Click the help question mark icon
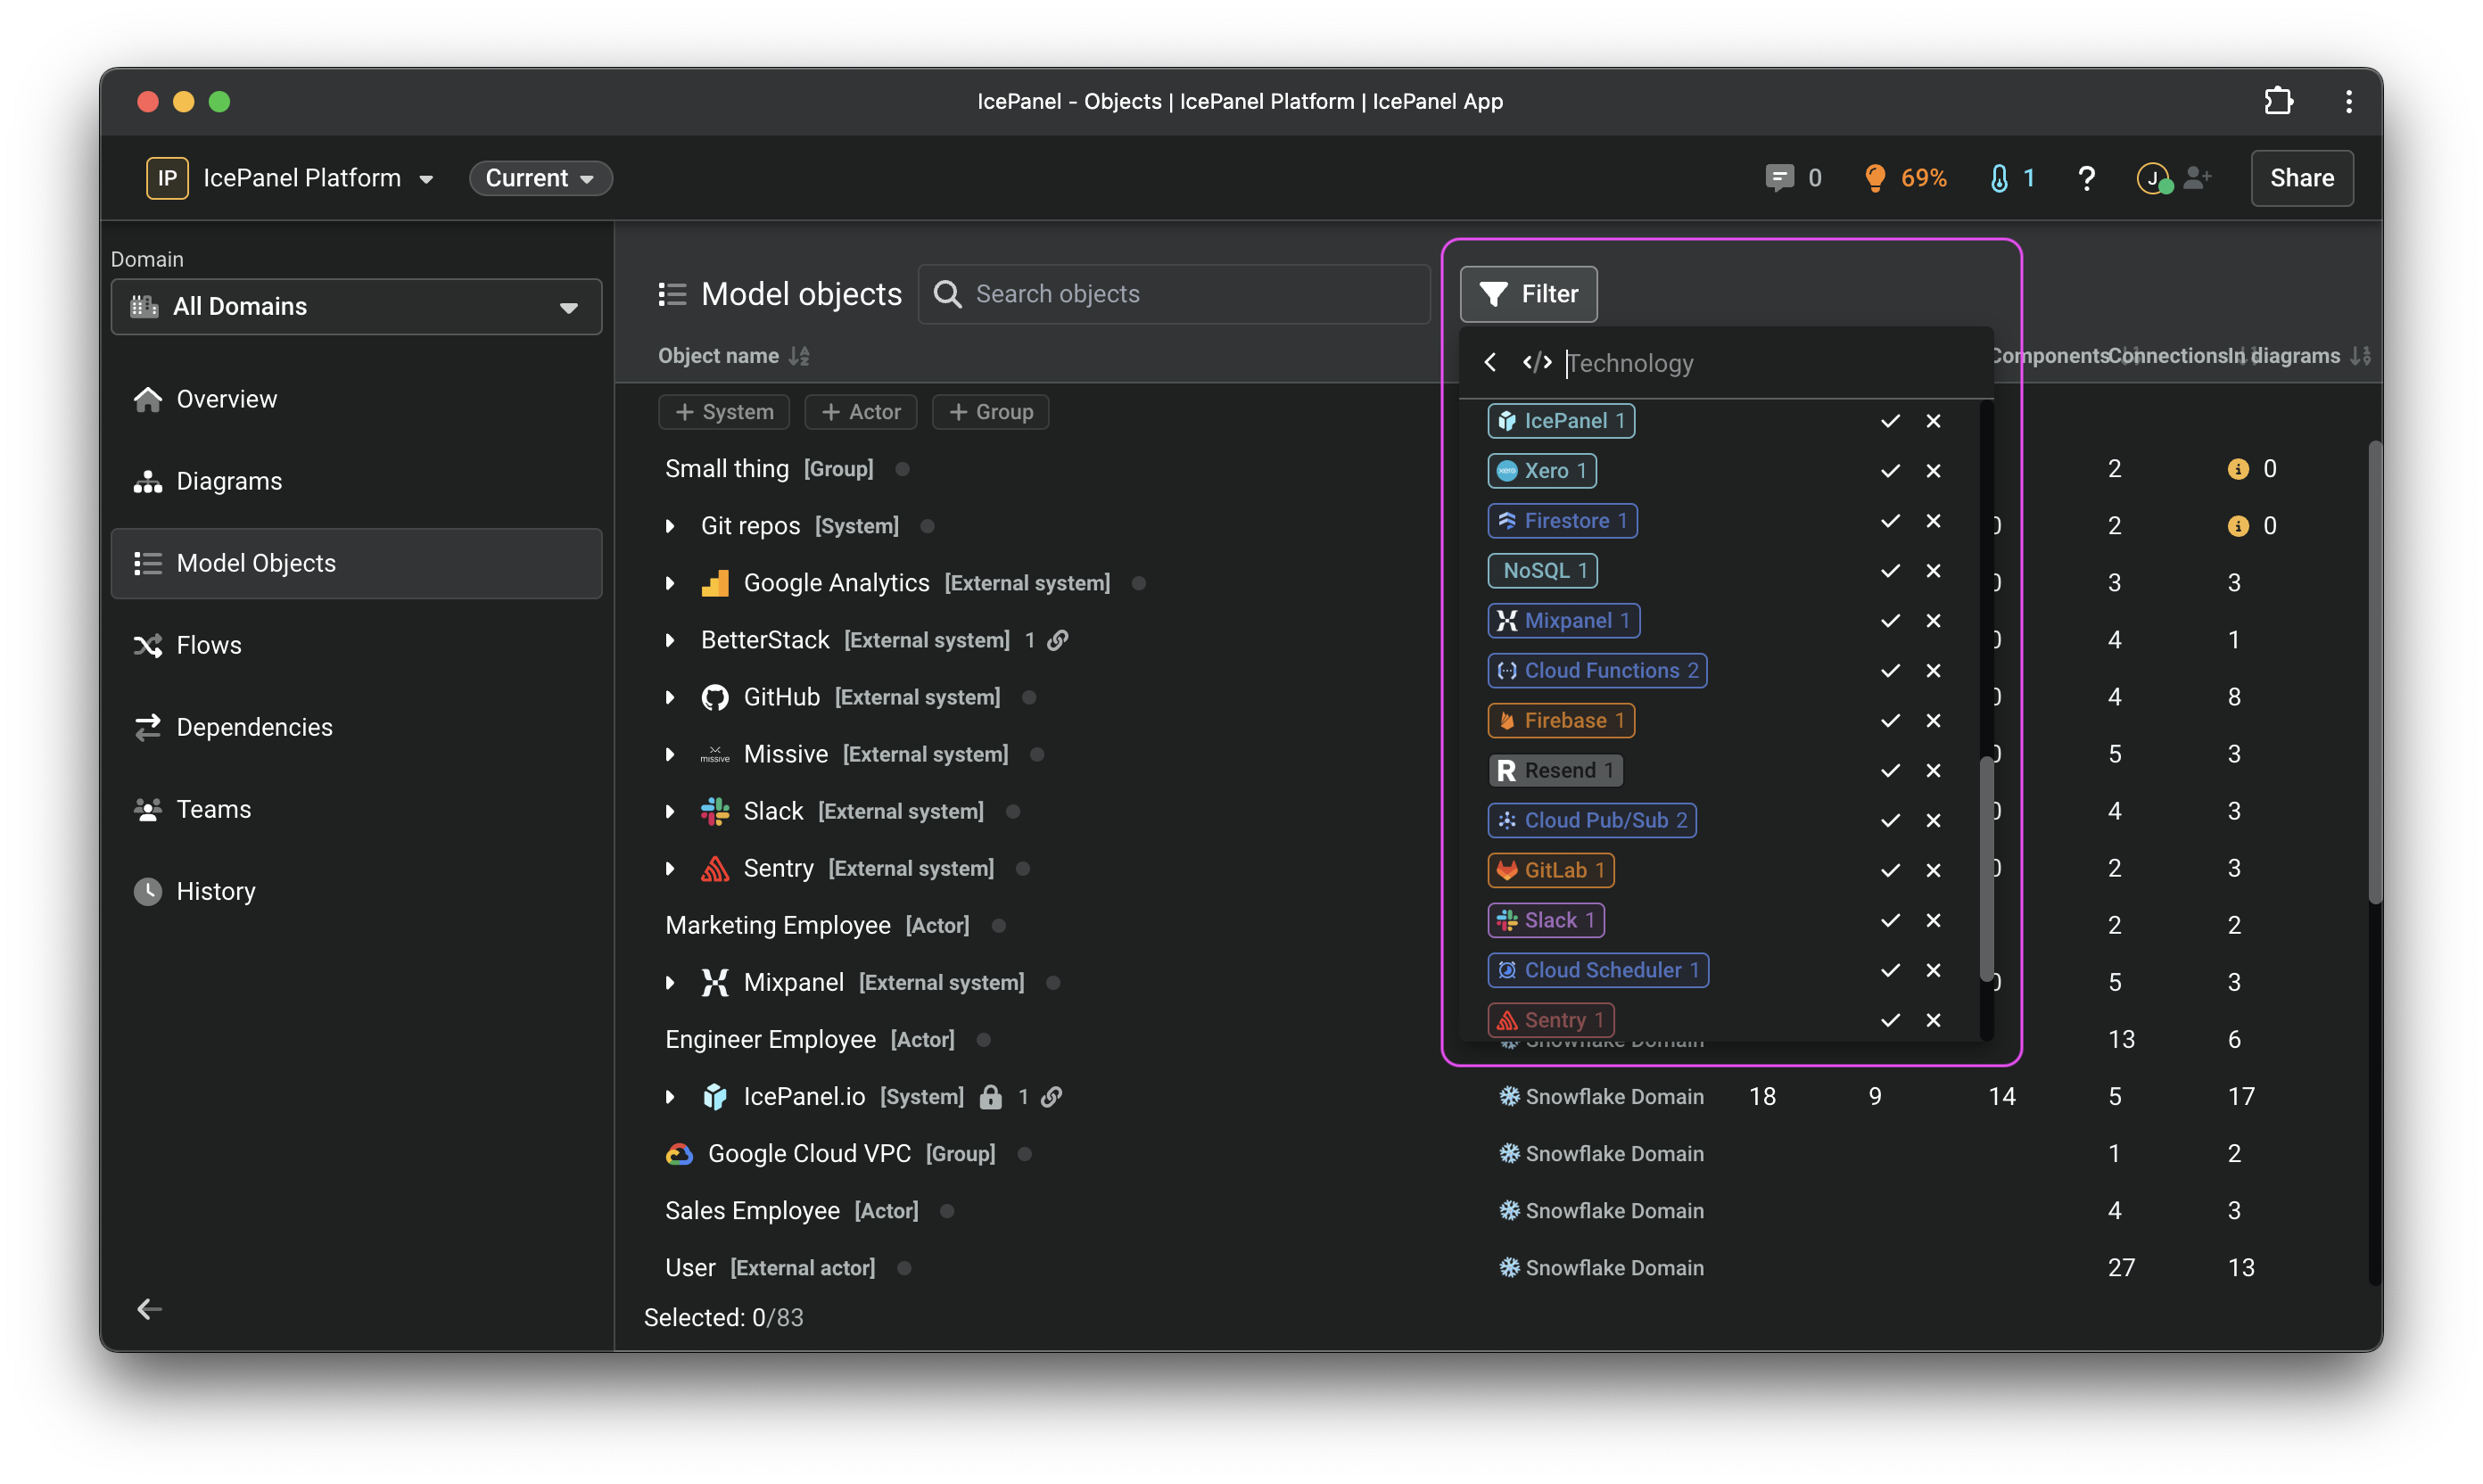Viewport: 2483px width, 1484px height. 2086,178
